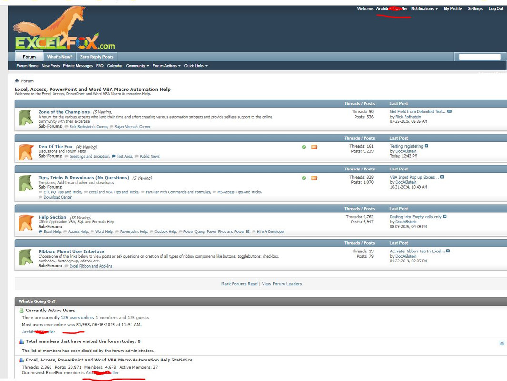The image size is (507, 381).
Task: Expand the Forum Actions menu
Action: point(166,66)
